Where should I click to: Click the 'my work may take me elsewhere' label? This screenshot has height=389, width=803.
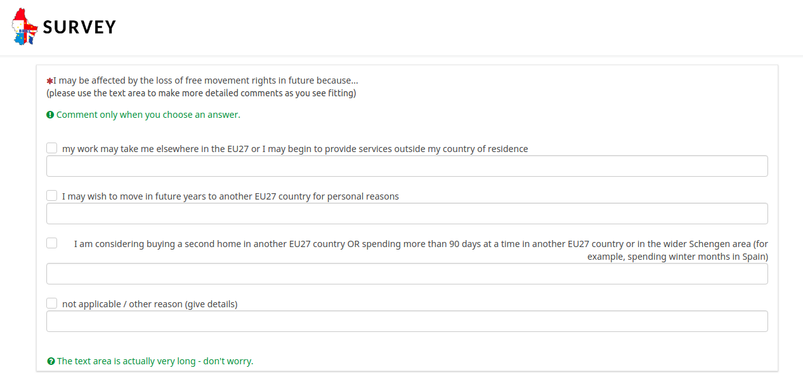[x=295, y=149]
